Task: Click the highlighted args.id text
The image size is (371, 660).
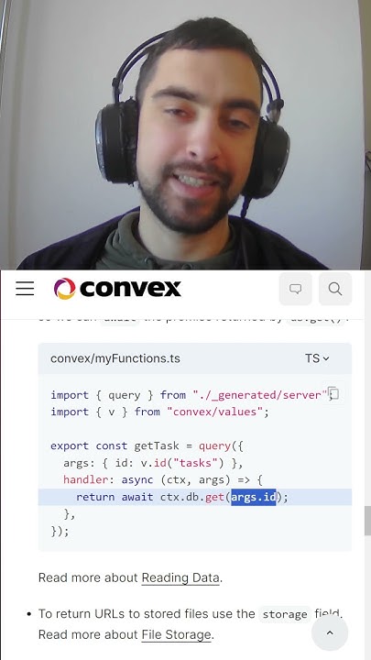Action: coord(254,497)
